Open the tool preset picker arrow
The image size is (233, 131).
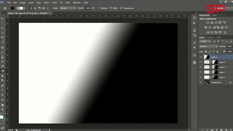(x=8, y=8)
